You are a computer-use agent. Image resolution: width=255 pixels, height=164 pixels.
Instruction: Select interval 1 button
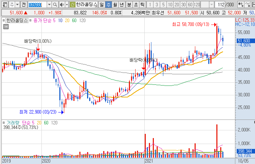tap(150, 5)
